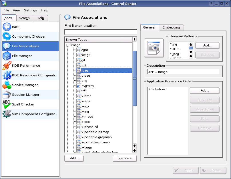
Task: Click the Description text field
Action: click(x=183, y=72)
